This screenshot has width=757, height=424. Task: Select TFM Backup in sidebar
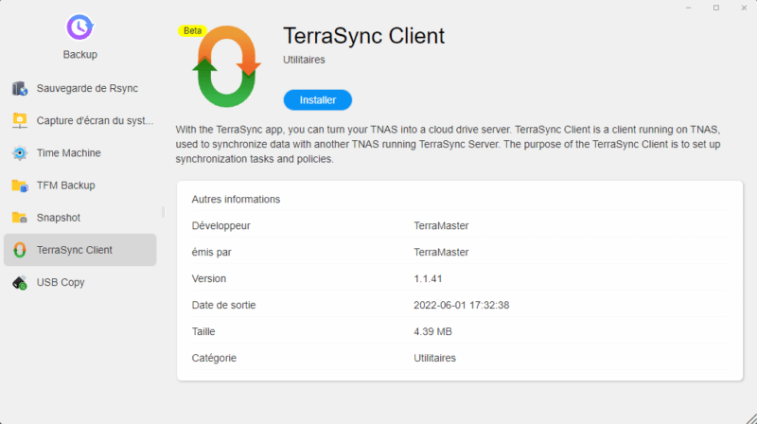point(80,185)
